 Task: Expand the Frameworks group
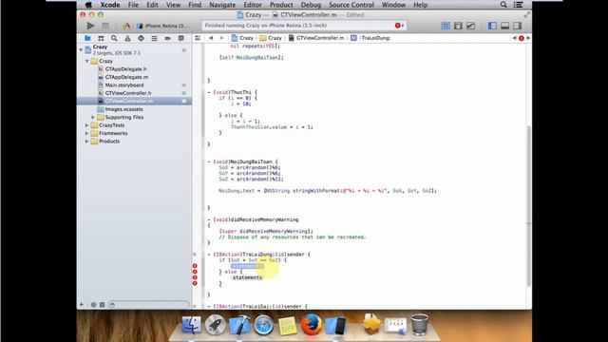tap(86, 133)
